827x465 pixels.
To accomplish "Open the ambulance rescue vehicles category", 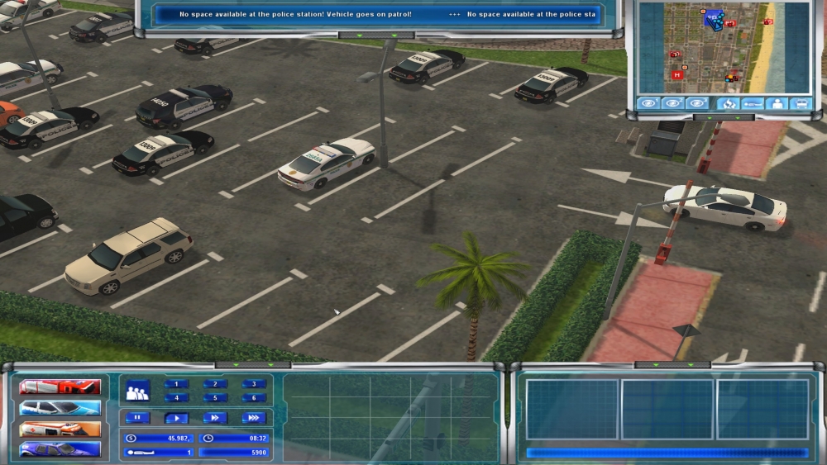I will point(60,429).
